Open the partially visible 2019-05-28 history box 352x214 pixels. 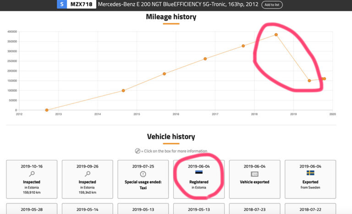[x=32, y=209]
